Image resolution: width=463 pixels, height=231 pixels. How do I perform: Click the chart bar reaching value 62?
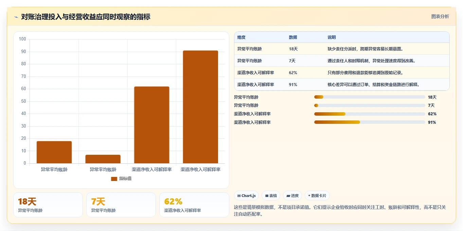point(152,125)
